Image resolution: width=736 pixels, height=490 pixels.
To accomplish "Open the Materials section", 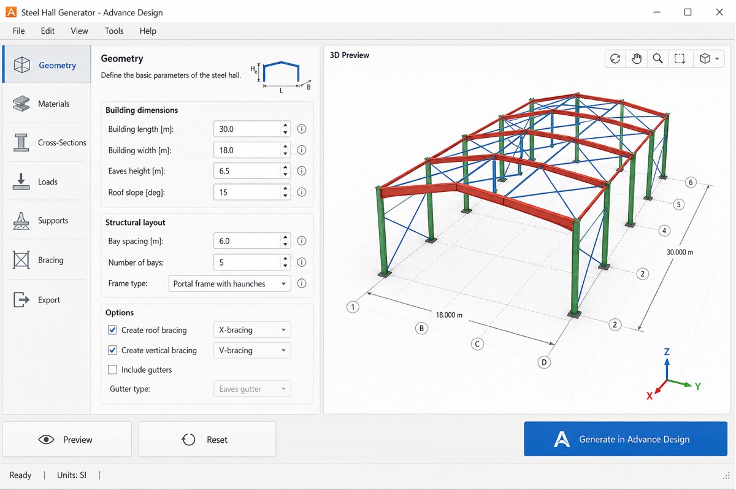I will 47,104.
